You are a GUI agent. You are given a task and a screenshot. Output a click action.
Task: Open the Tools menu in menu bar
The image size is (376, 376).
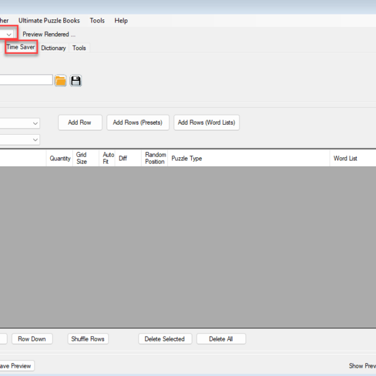pos(97,21)
